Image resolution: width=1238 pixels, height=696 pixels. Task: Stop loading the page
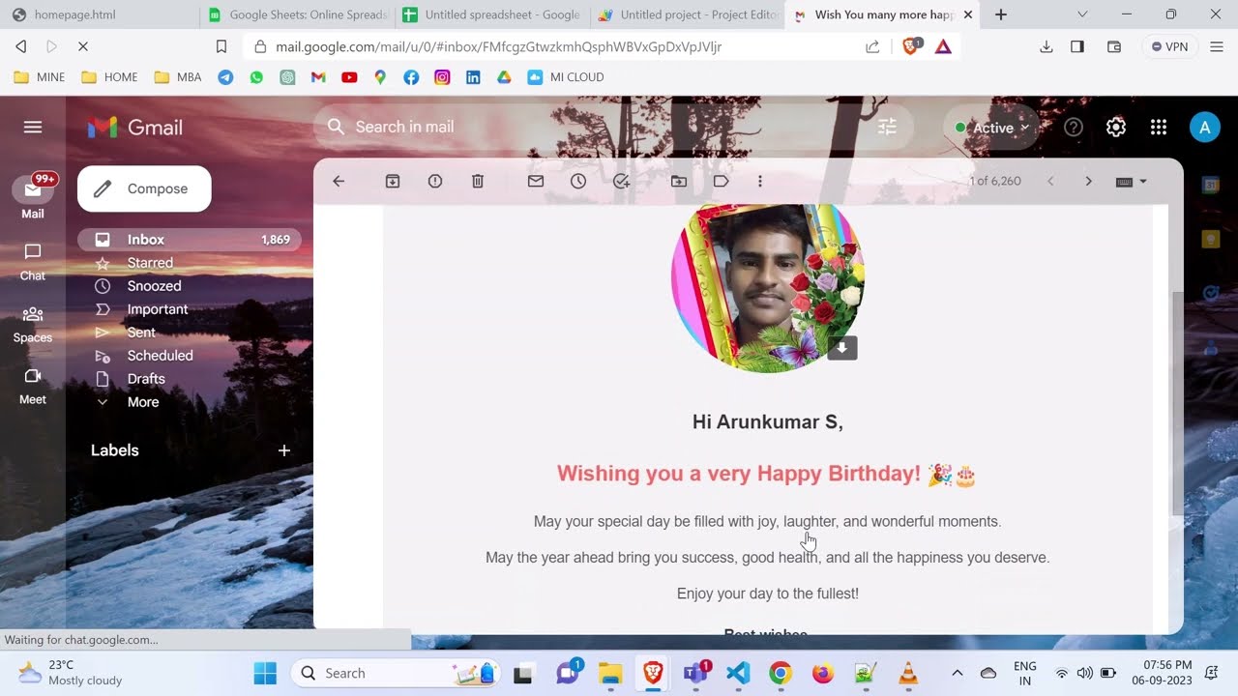click(x=83, y=46)
